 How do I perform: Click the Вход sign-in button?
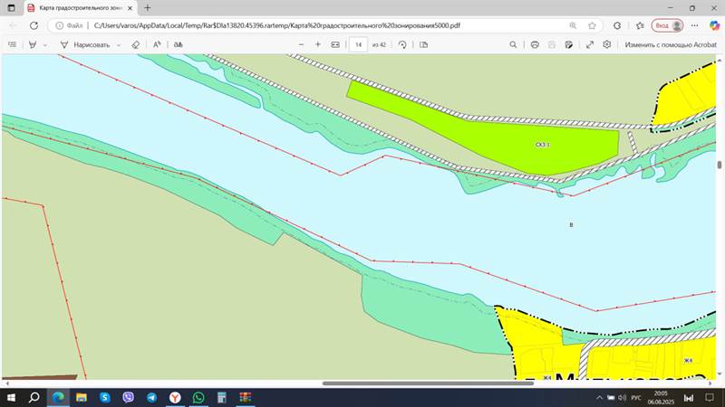(x=667, y=25)
